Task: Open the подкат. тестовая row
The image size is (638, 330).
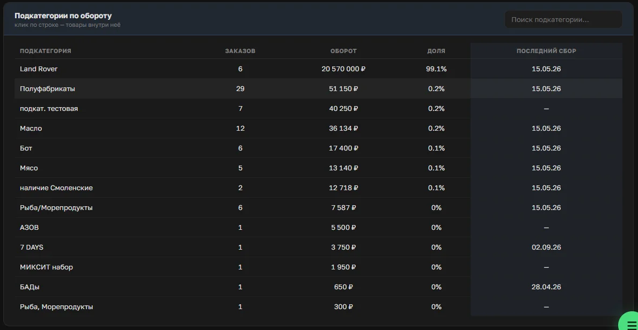Action: coord(318,109)
